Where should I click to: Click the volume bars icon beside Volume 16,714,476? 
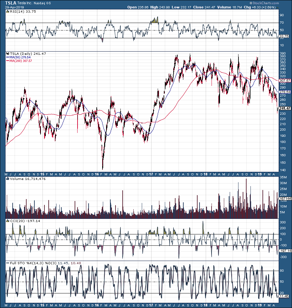(x=8, y=179)
